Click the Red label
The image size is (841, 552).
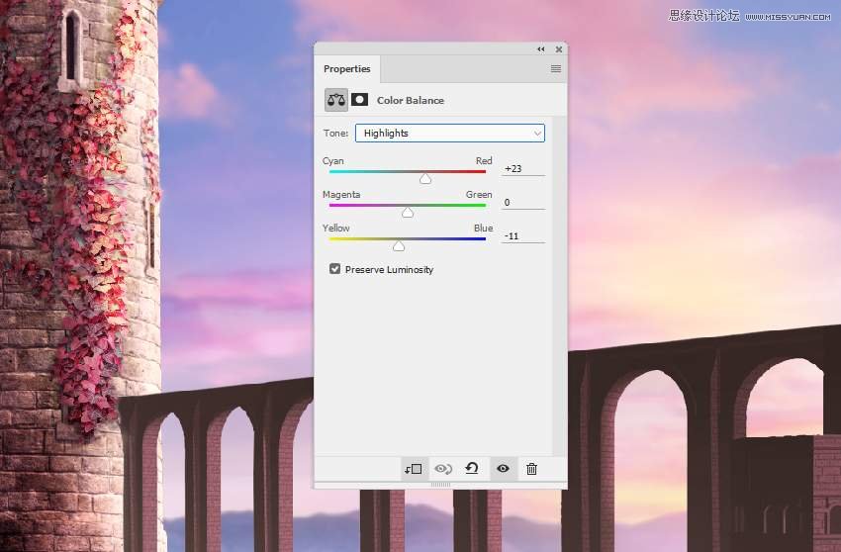click(484, 161)
